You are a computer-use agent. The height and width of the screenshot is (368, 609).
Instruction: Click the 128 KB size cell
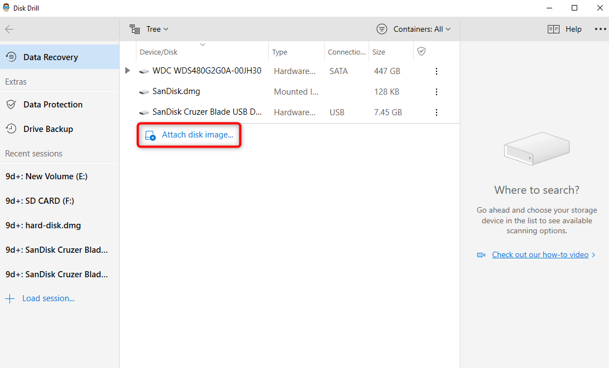pyautogui.click(x=386, y=92)
